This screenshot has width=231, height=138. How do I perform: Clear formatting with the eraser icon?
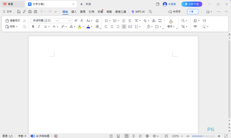[x=97, y=21]
